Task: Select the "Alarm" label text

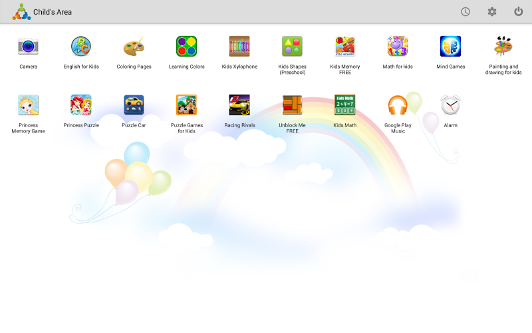Action: (451, 125)
